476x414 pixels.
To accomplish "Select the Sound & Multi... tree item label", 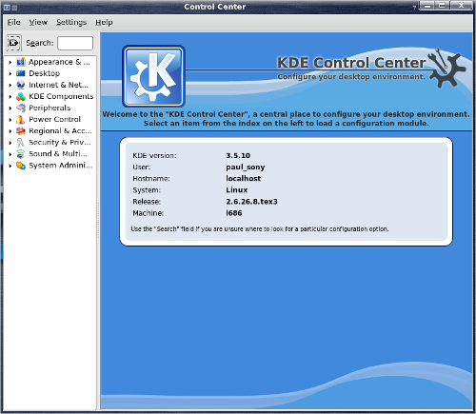I will (x=58, y=154).
